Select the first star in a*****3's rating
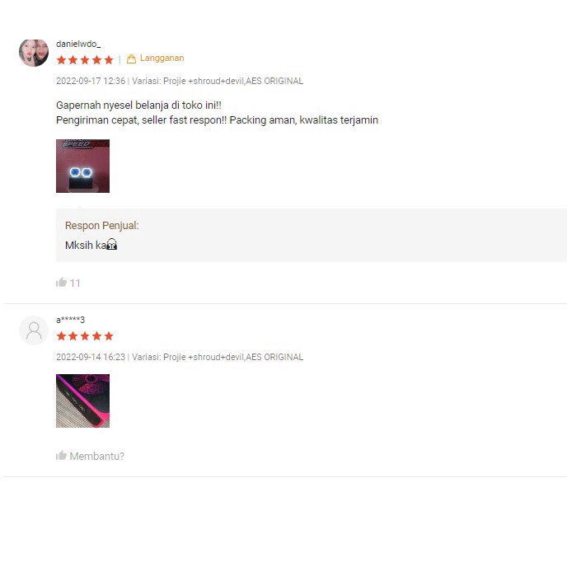The image size is (567, 567). 62,336
